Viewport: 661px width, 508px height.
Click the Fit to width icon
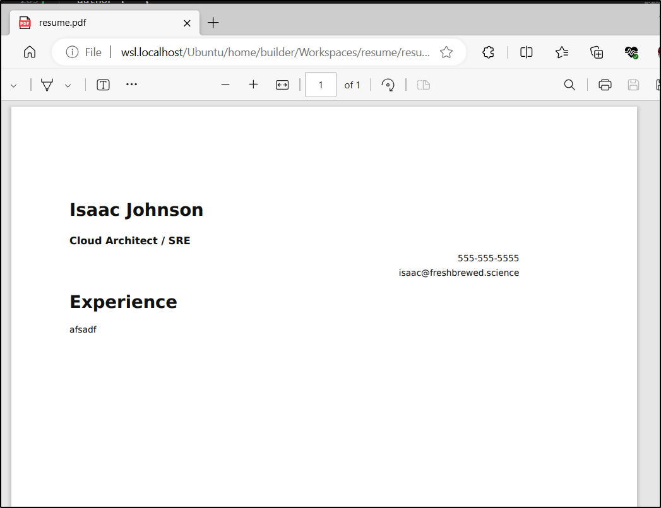click(x=282, y=85)
